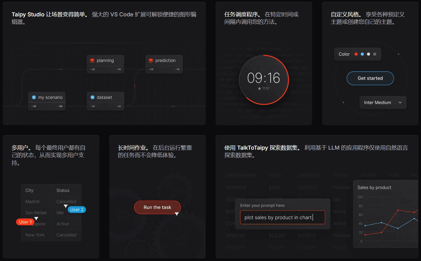Image resolution: width=421 pixels, height=261 pixels.
Task: Click the Get started button
Action: tap(370, 78)
